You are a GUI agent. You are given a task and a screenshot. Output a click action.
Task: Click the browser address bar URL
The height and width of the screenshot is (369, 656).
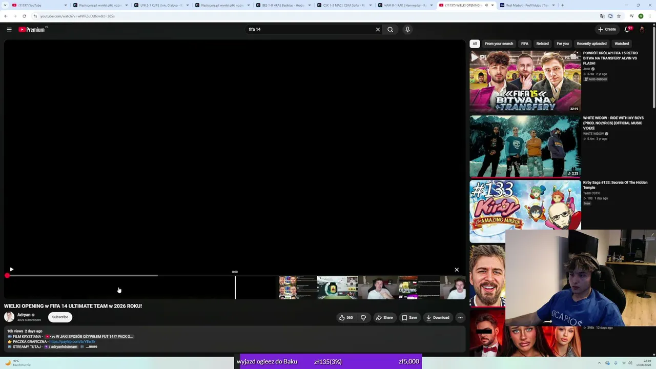click(x=77, y=16)
